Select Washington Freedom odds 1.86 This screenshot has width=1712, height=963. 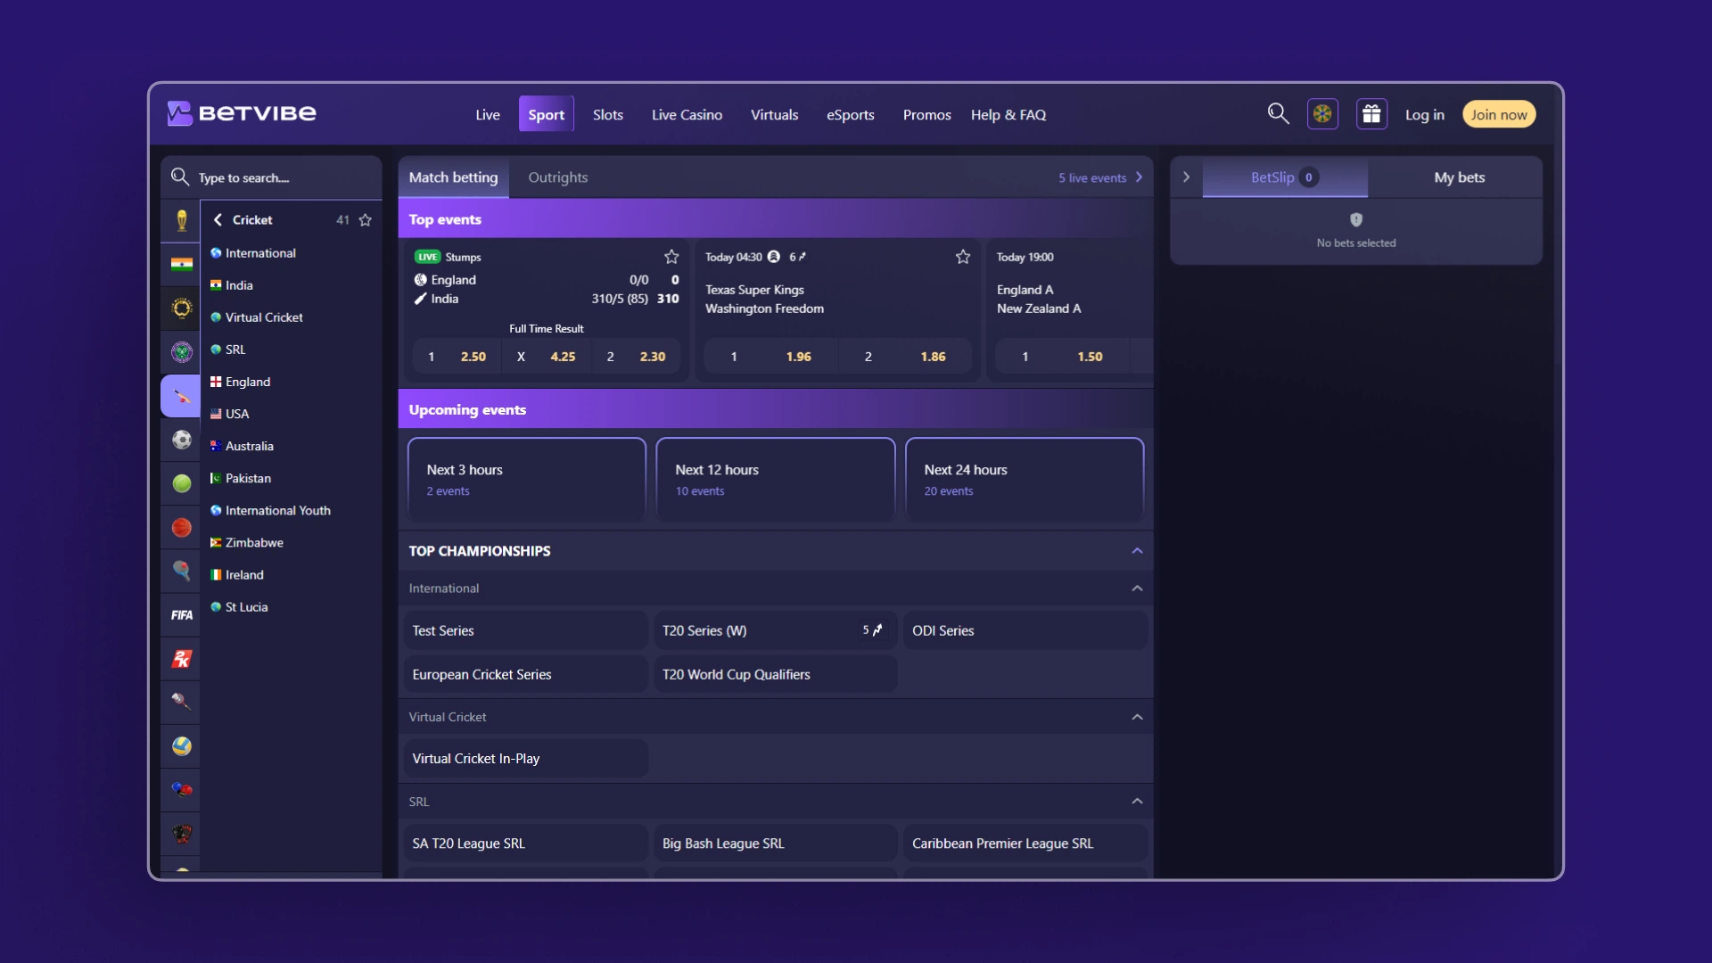[x=906, y=357]
